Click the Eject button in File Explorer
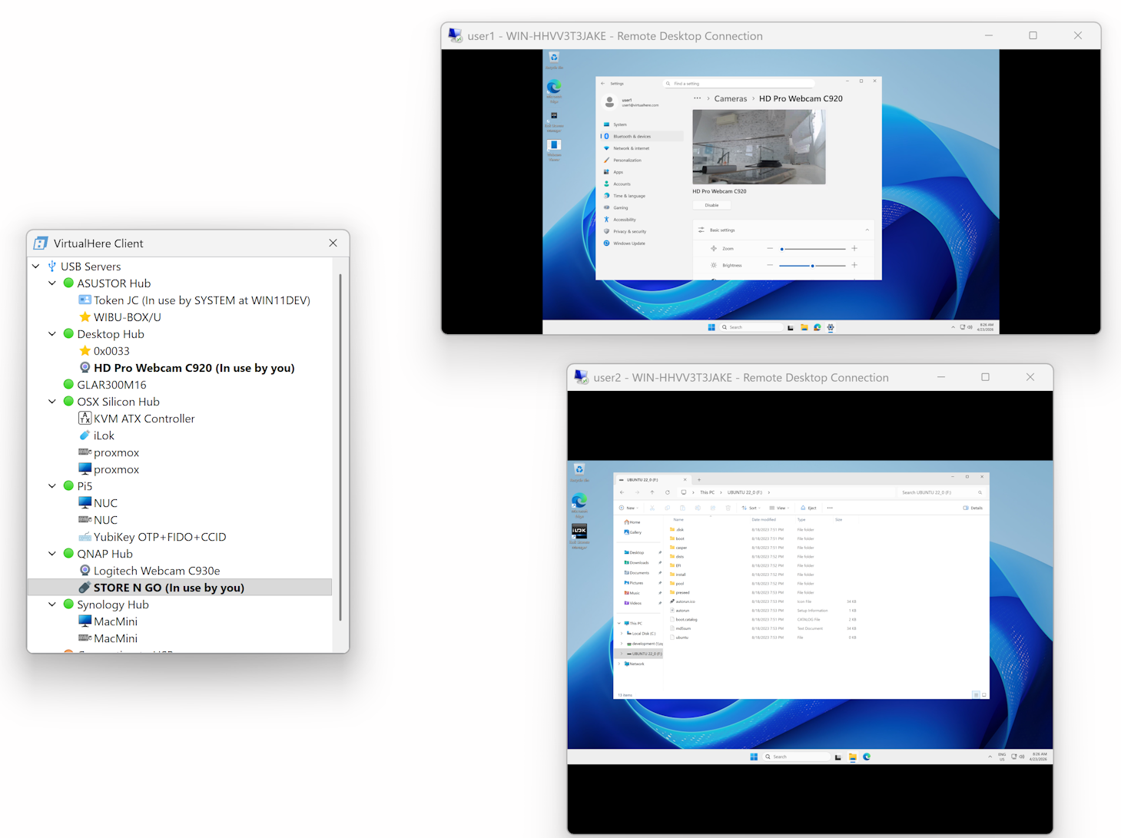This screenshot has width=1121, height=838. coord(808,508)
